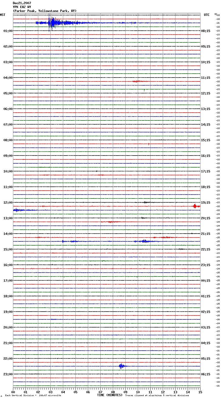Click the TIME (MINUTES) axis title
The height and width of the screenshot is (399, 221).
110,395
